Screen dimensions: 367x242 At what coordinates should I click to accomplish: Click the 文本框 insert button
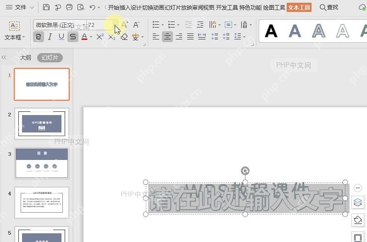(14, 31)
